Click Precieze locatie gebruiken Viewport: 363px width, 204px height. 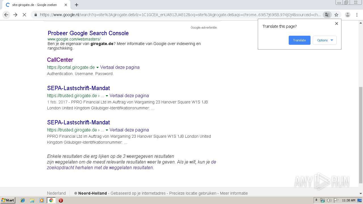(193, 193)
